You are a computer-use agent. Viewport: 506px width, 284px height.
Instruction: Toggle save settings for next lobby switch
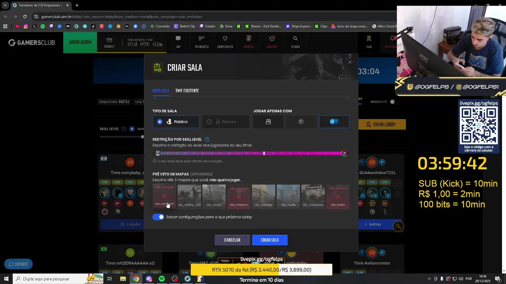[159, 217]
